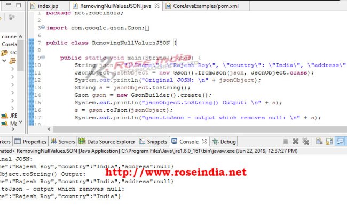Viewport: 347px width, 213px height.
Task: Click the Snippets view icon
Action: point(142,141)
